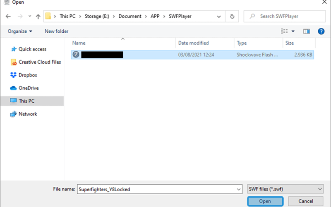Create a New folder
This screenshot has height=207, width=331.
(56, 31)
